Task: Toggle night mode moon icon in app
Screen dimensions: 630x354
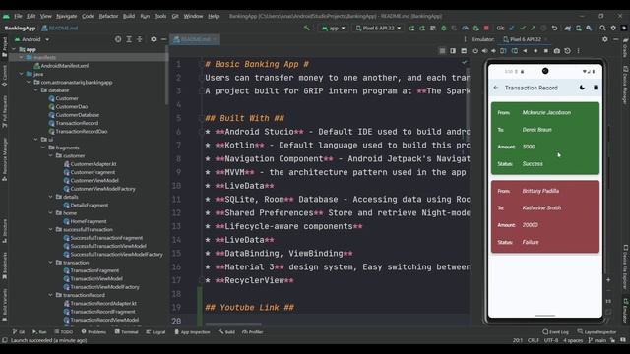Action: (582, 88)
